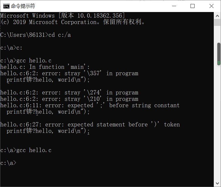Open the Command Prompt system menu icon
The image size is (221, 187).
coord(5,6)
